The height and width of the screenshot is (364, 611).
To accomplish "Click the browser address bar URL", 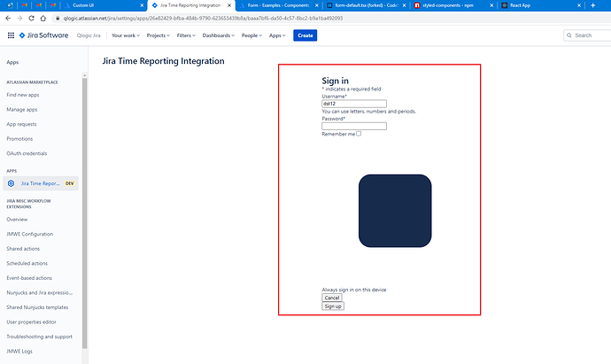I will pyautogui.click(x=203, y=19).
